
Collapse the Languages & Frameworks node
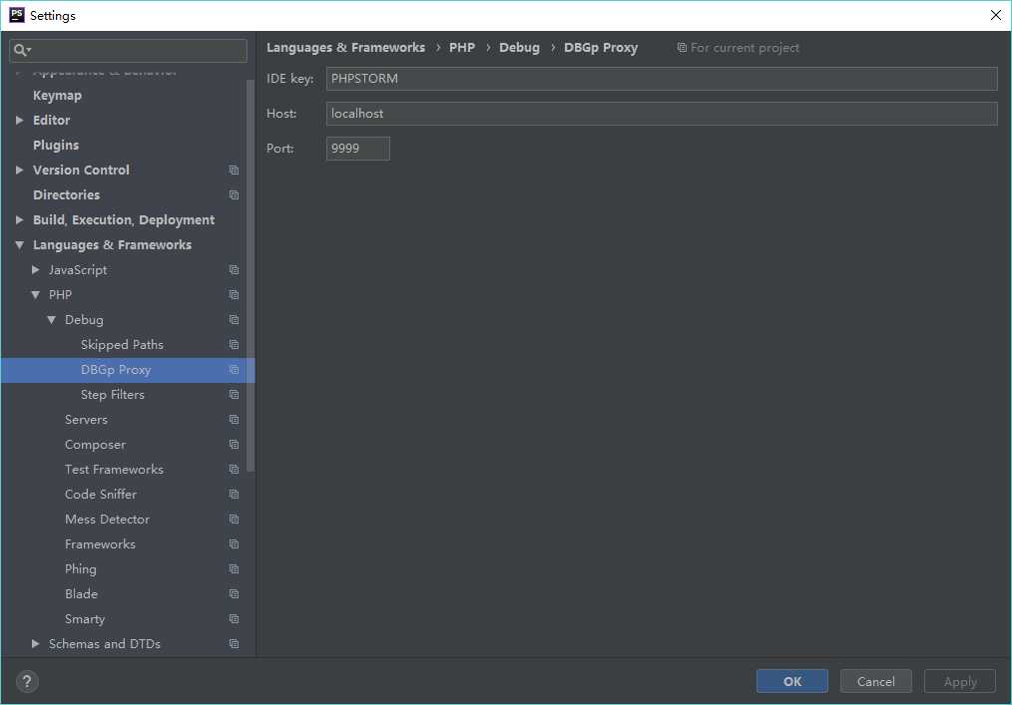19,245
